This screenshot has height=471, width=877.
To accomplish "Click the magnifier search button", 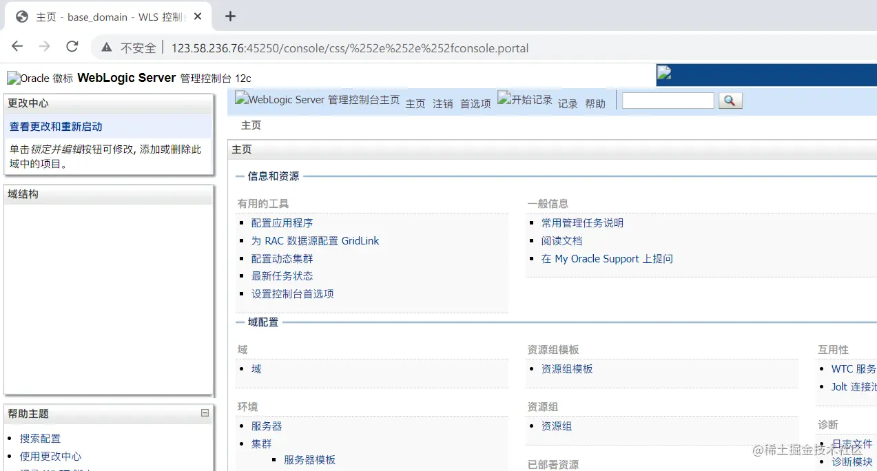I will (x=730, y=101).
